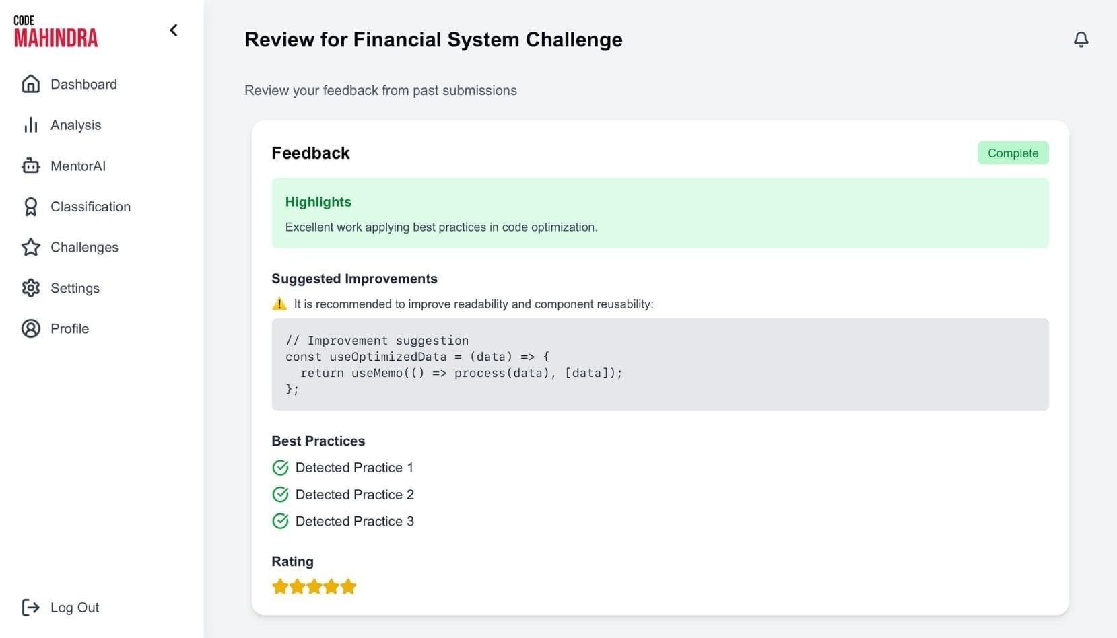
Task: Click the Detected Practice 2 check icon
Action: coord(280,495)
